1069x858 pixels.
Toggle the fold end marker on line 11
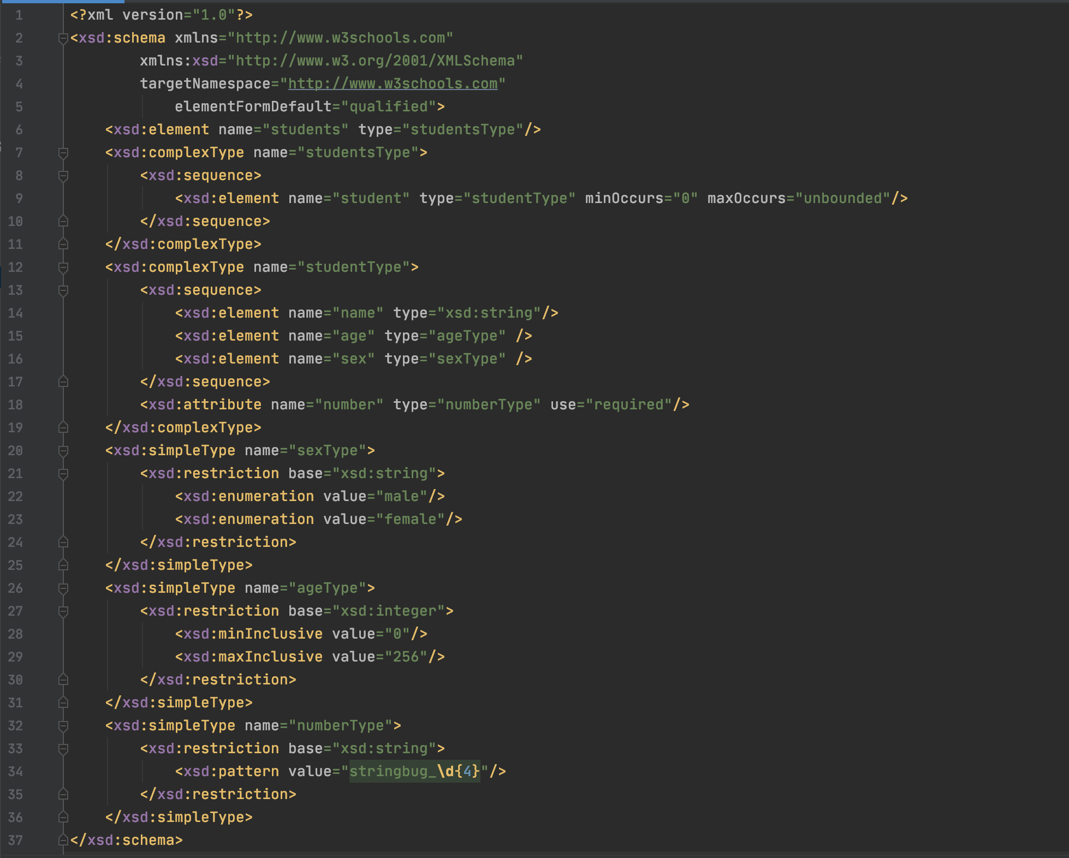63,245
